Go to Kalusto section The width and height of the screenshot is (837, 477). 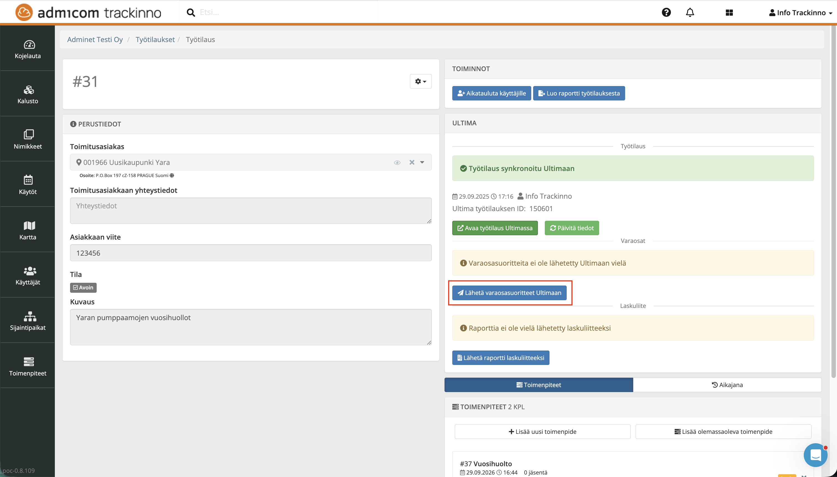tap(27, 94)
